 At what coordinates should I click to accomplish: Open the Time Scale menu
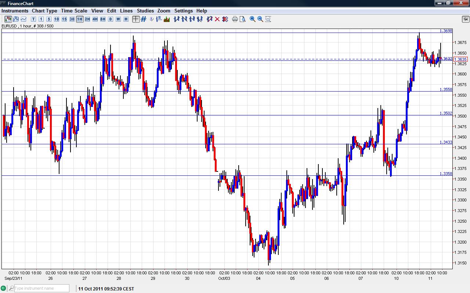point(74,11)
